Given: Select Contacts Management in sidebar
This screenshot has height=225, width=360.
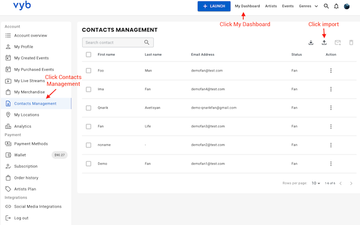Looking at the screenshot, I should tap(36, 103).
